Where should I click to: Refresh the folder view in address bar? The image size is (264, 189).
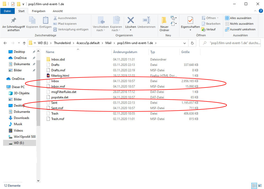192,43
